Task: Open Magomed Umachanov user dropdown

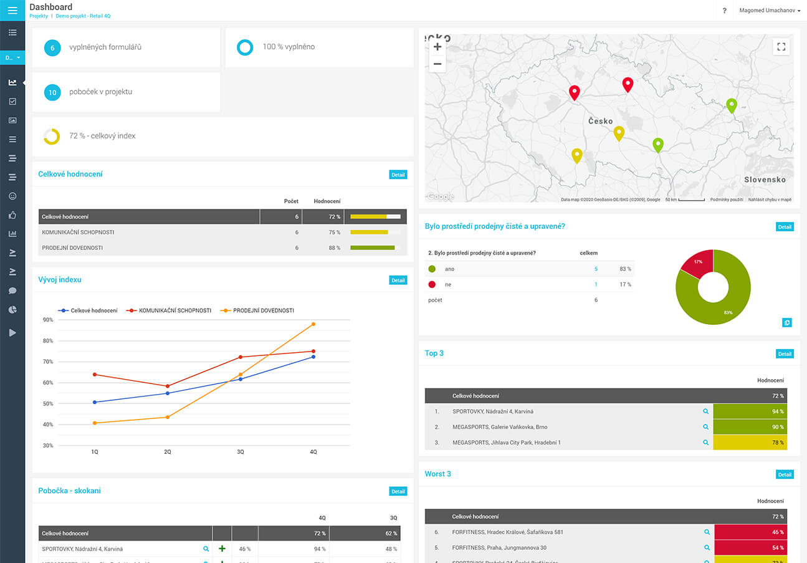Action: click(769, 10)
